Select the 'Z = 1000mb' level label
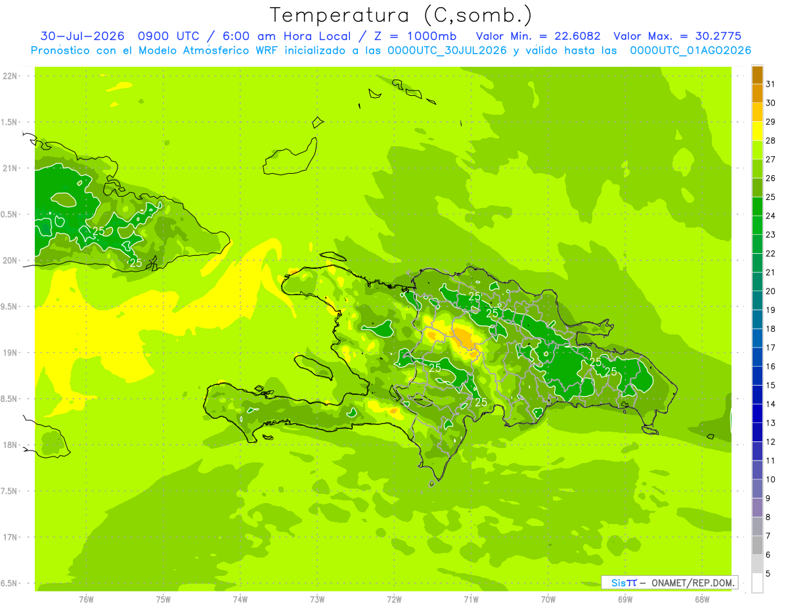The height and width of the screenshot is (608, 788). (x=414, y=36)
